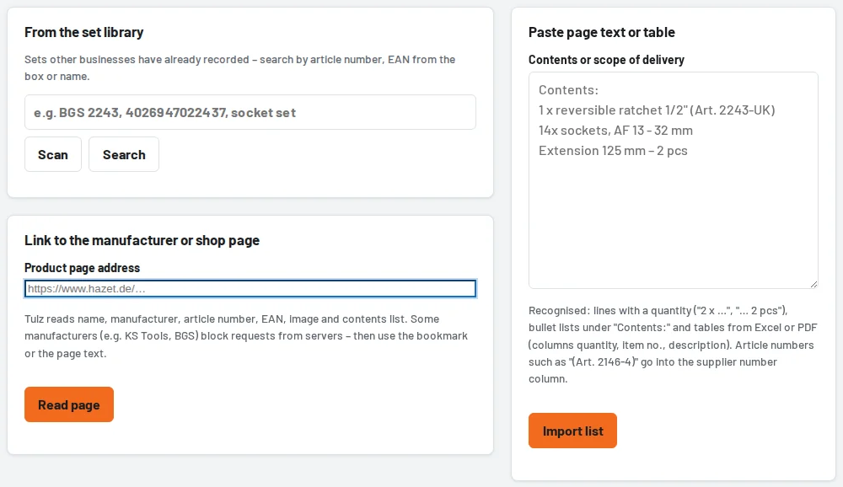Focus the Product page address field

(x=250, y=289)
